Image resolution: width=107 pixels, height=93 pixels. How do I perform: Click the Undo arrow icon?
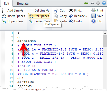coord(71,21)
